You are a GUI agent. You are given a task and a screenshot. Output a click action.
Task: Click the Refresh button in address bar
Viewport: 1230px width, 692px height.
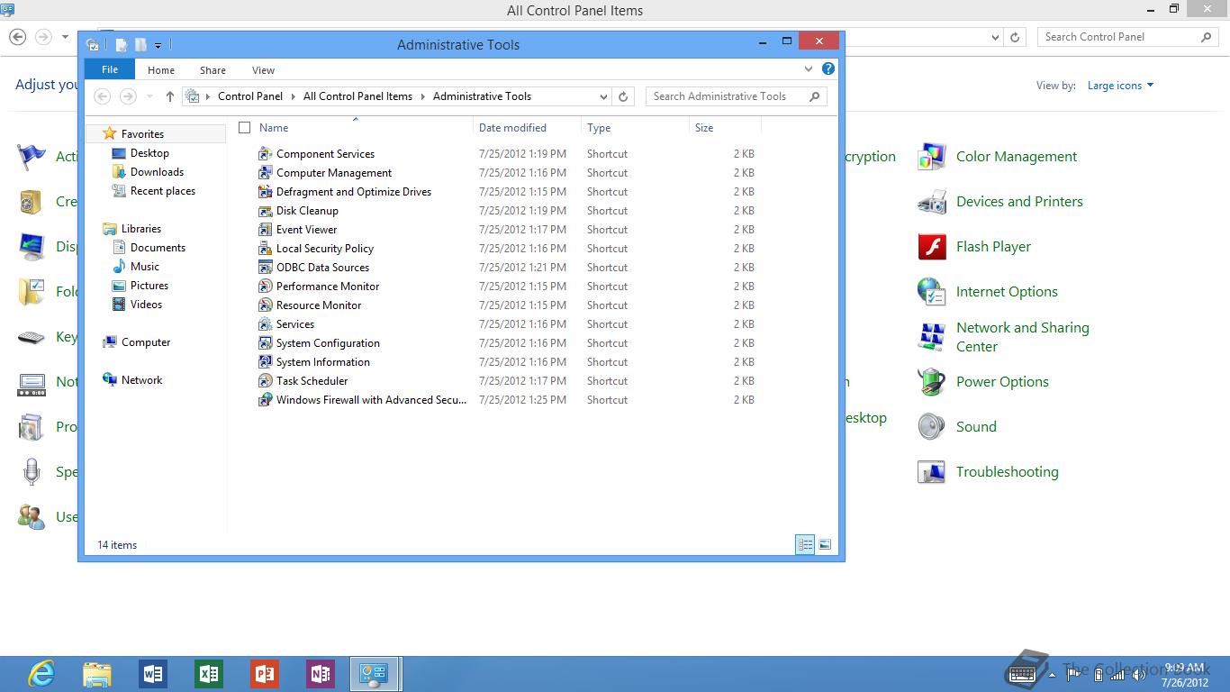(623, 96)
